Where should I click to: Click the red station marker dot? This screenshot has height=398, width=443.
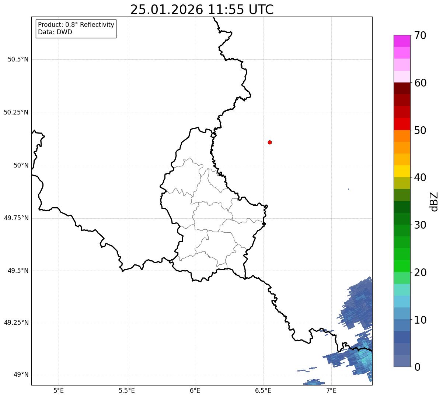[270, 142]
